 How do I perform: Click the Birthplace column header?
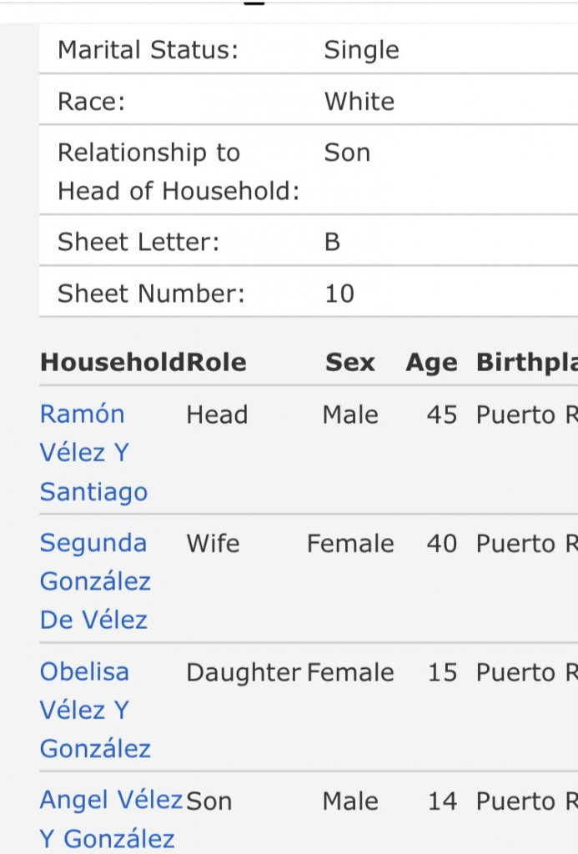point(526,363)
